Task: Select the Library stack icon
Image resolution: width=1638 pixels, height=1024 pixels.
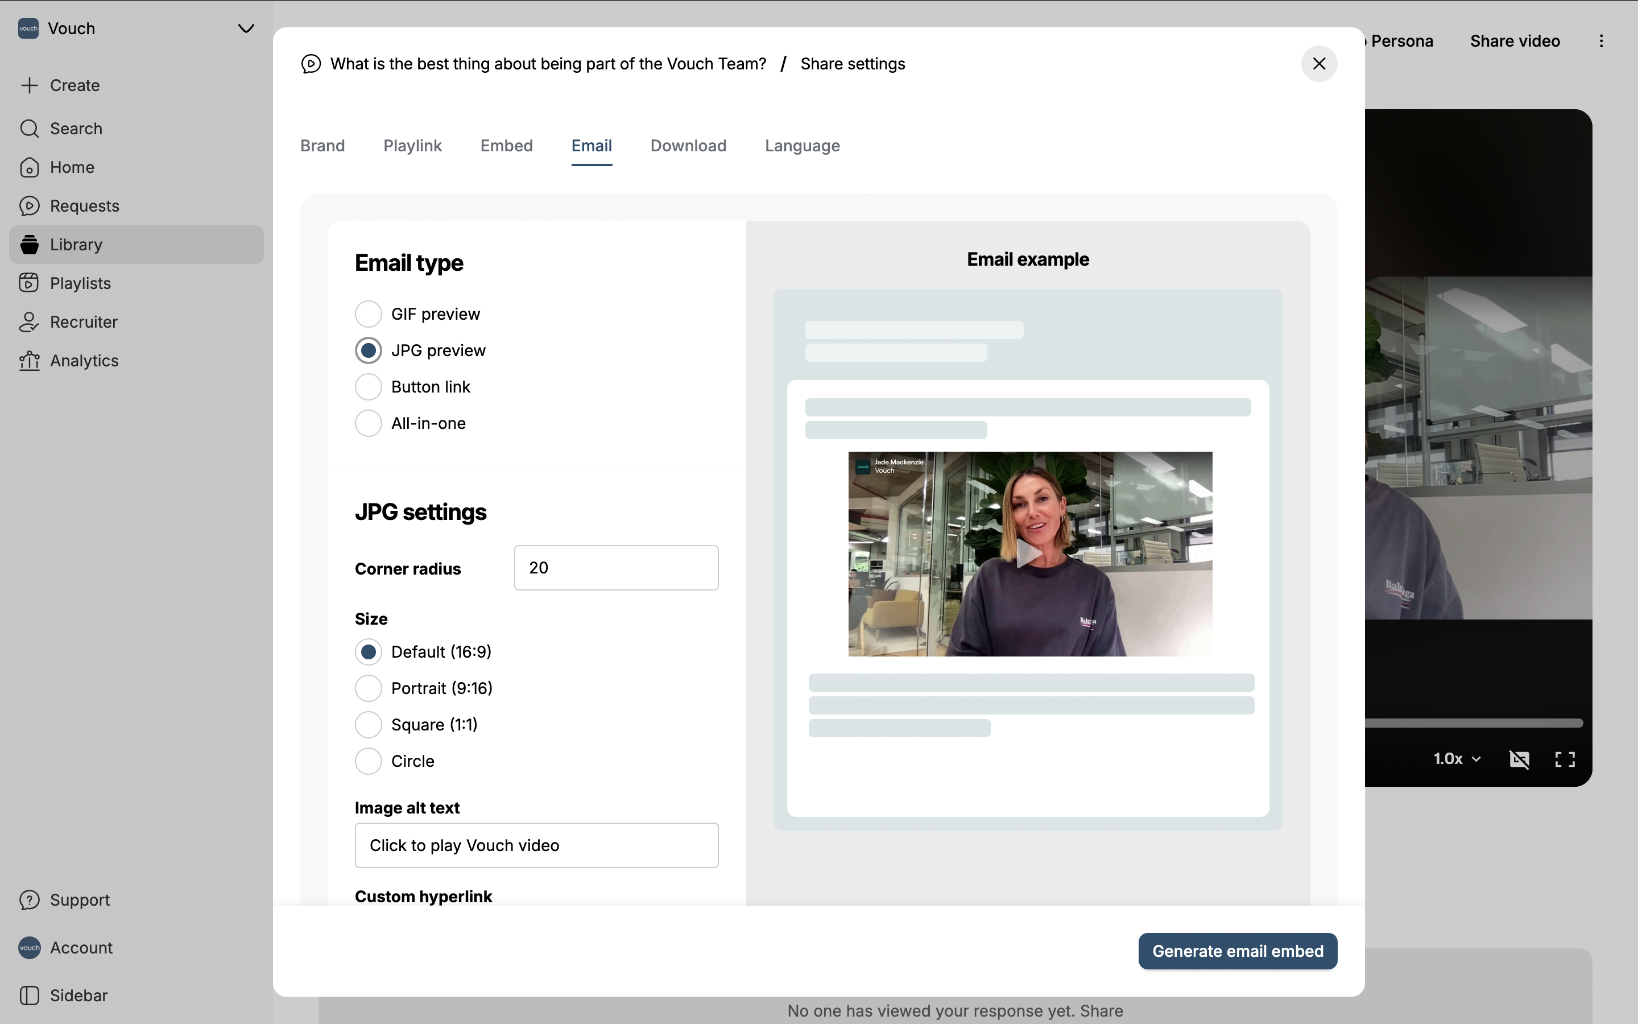Action: pyautogui.click(x=29, y=245)
